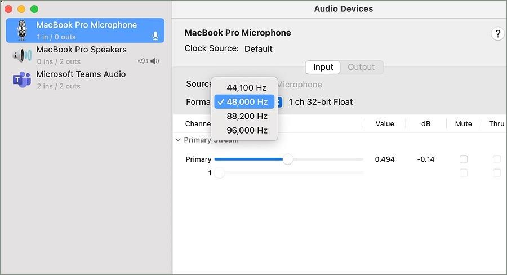This screenshot has width=507, height=275.
Task: Click the -0.14 dB field
Action: coord(425,159)
